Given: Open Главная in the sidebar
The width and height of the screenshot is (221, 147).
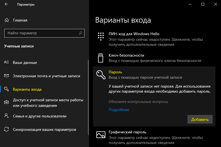Looking at the screenshot, I should coord(20,20).
